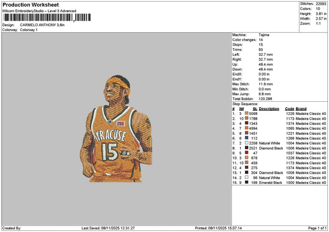Click Madeira Classic 40 brand in stop 5
Screen dimensions: 329x232
[x=311, y=134]
